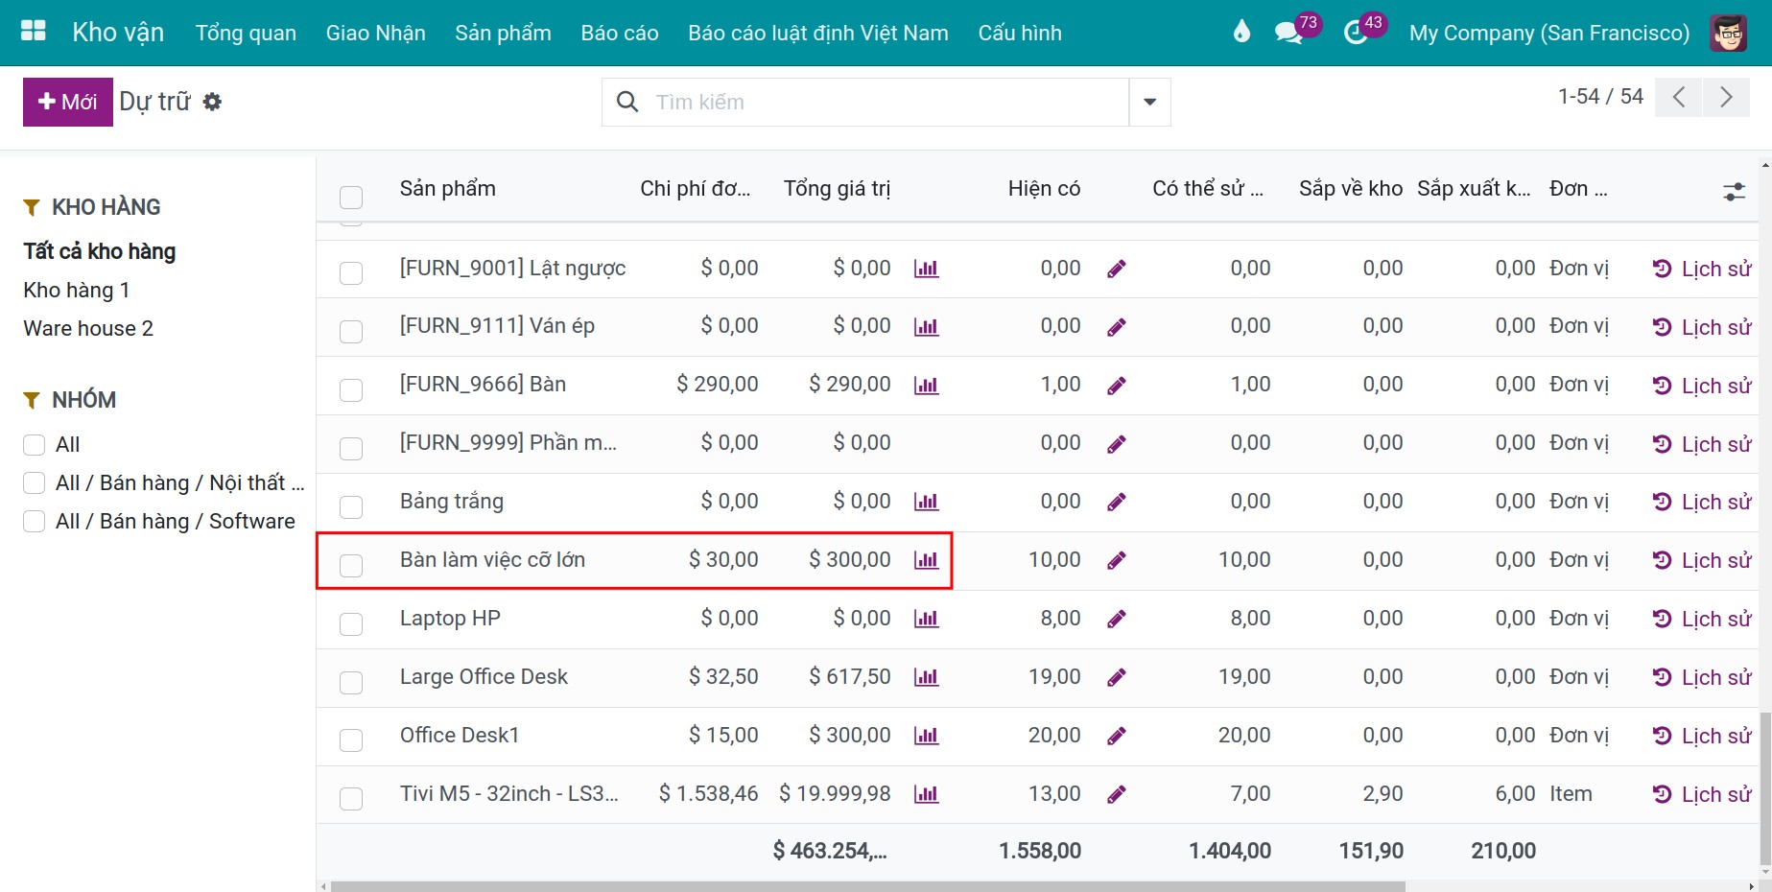Edit on-hand quantity pencil for Office Desk1
Screen dimensions: 1772x892
[1116, 737]
